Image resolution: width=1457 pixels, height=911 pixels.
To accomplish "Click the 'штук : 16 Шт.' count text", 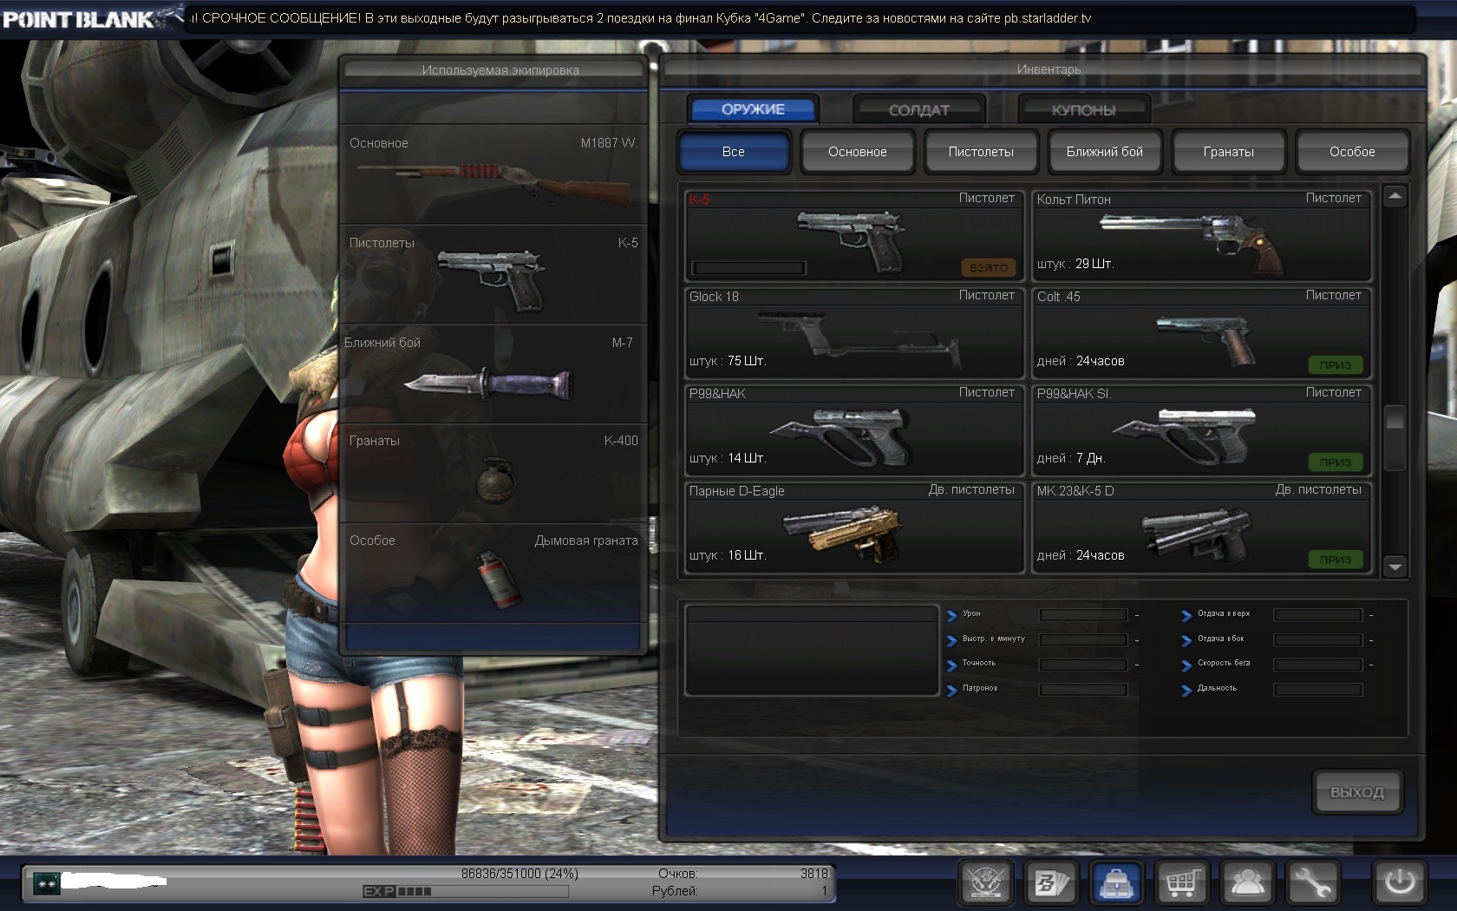I will tap(728, 555).
